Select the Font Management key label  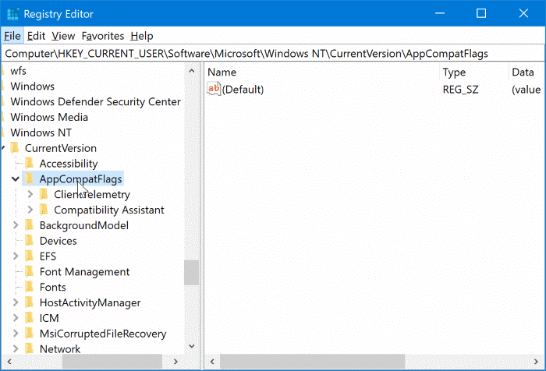coord(84,272)
